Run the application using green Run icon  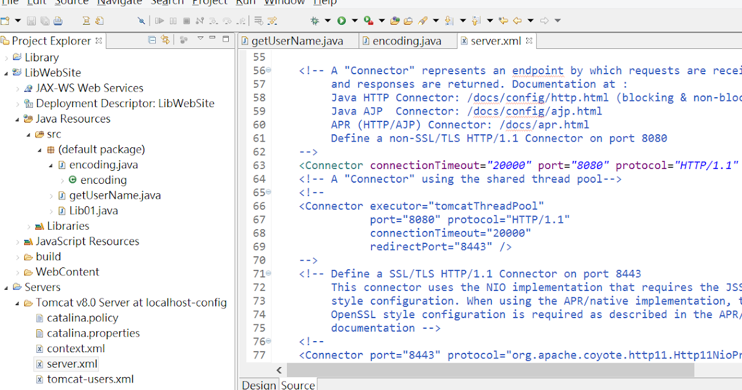click(x=341, y=20)
